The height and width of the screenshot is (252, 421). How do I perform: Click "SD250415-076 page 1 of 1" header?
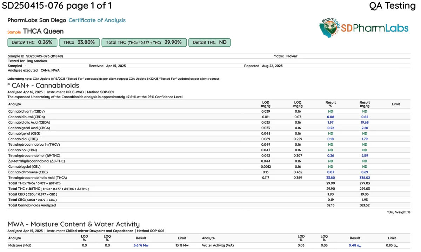pyautogui.click(x=57, y=6)
